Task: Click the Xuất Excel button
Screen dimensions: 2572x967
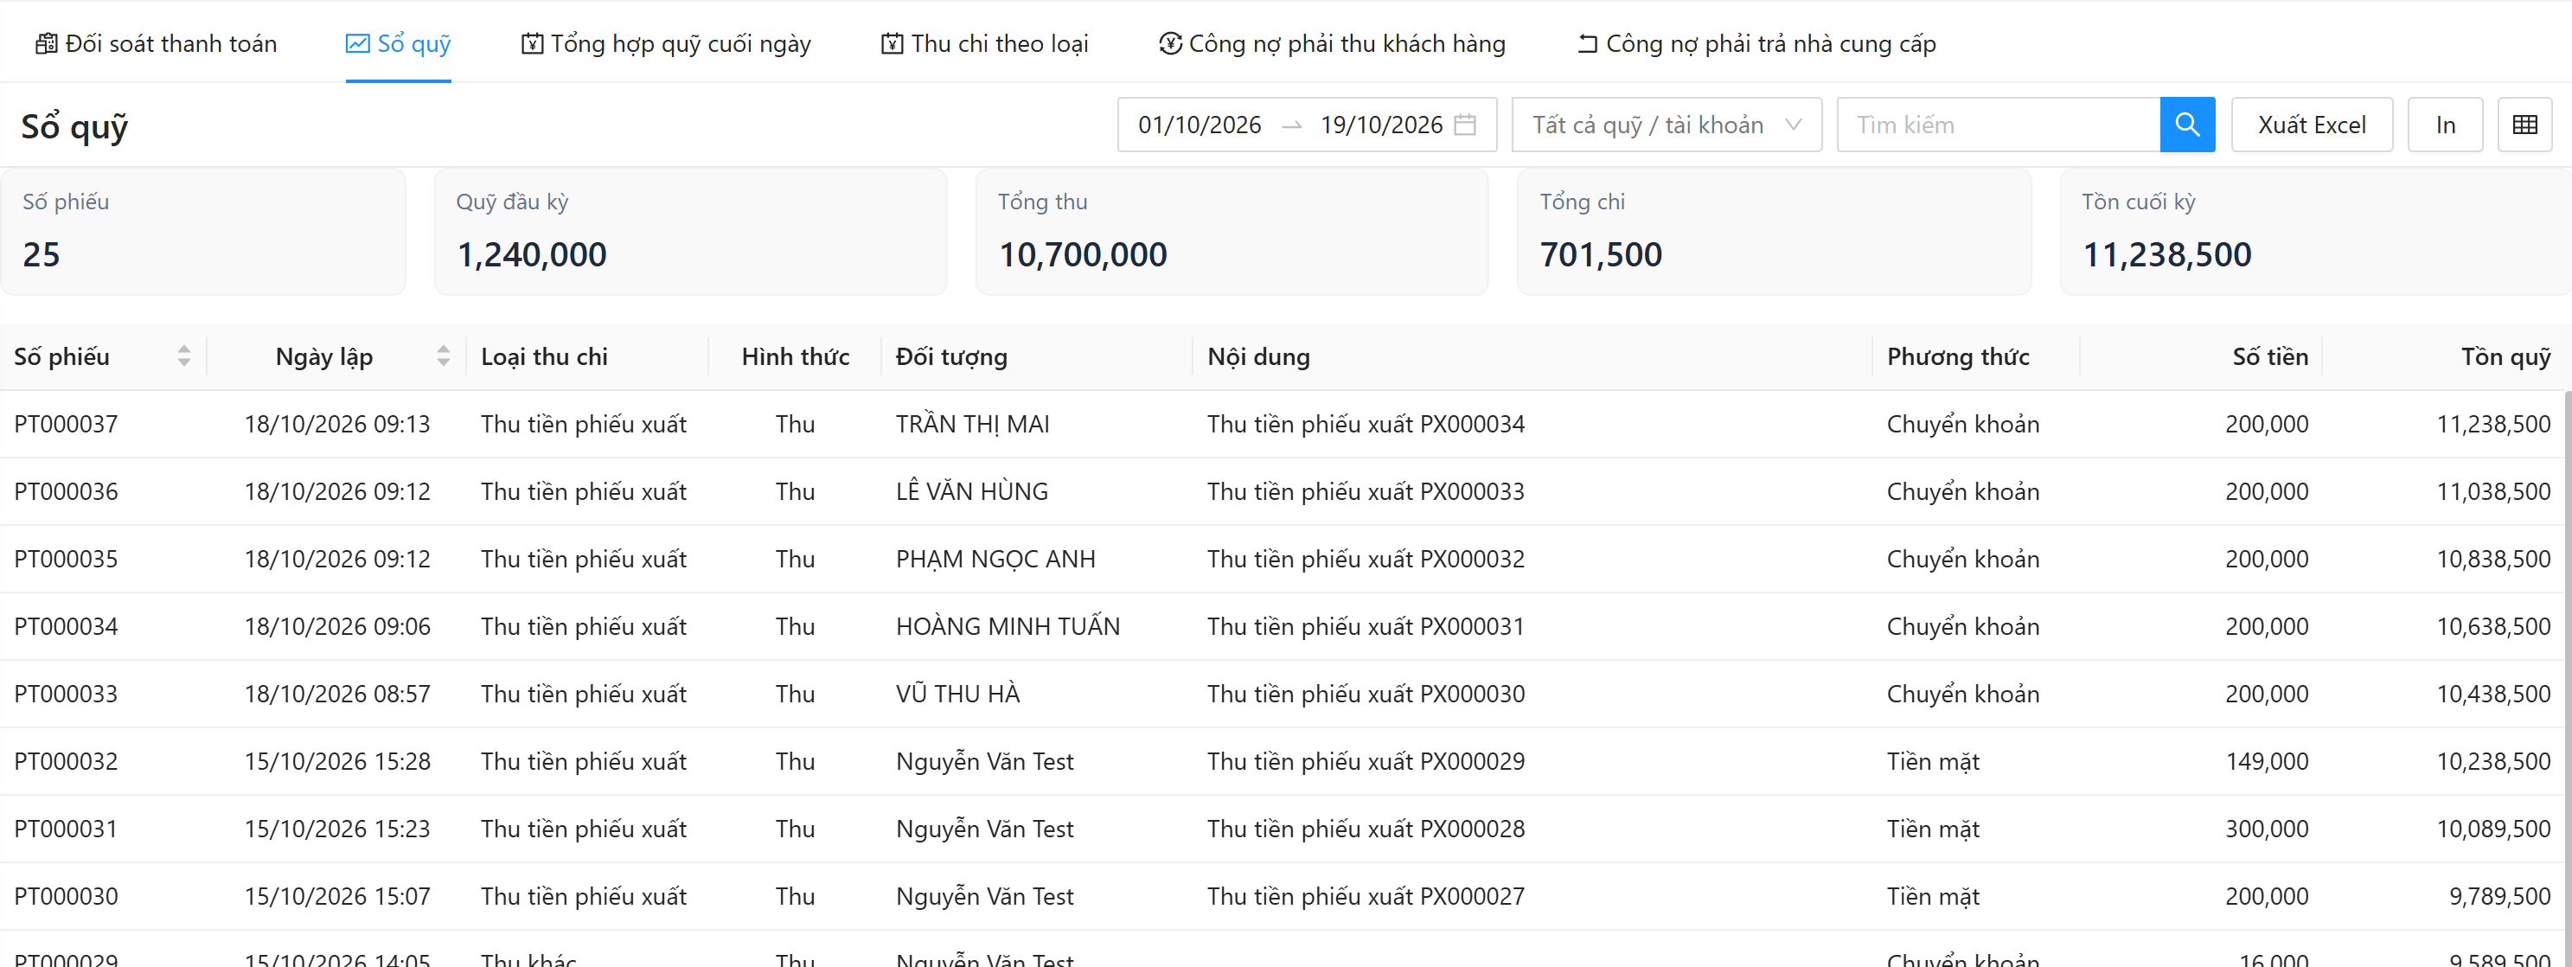Action: pyautogui.click(x=2312, y=125)
